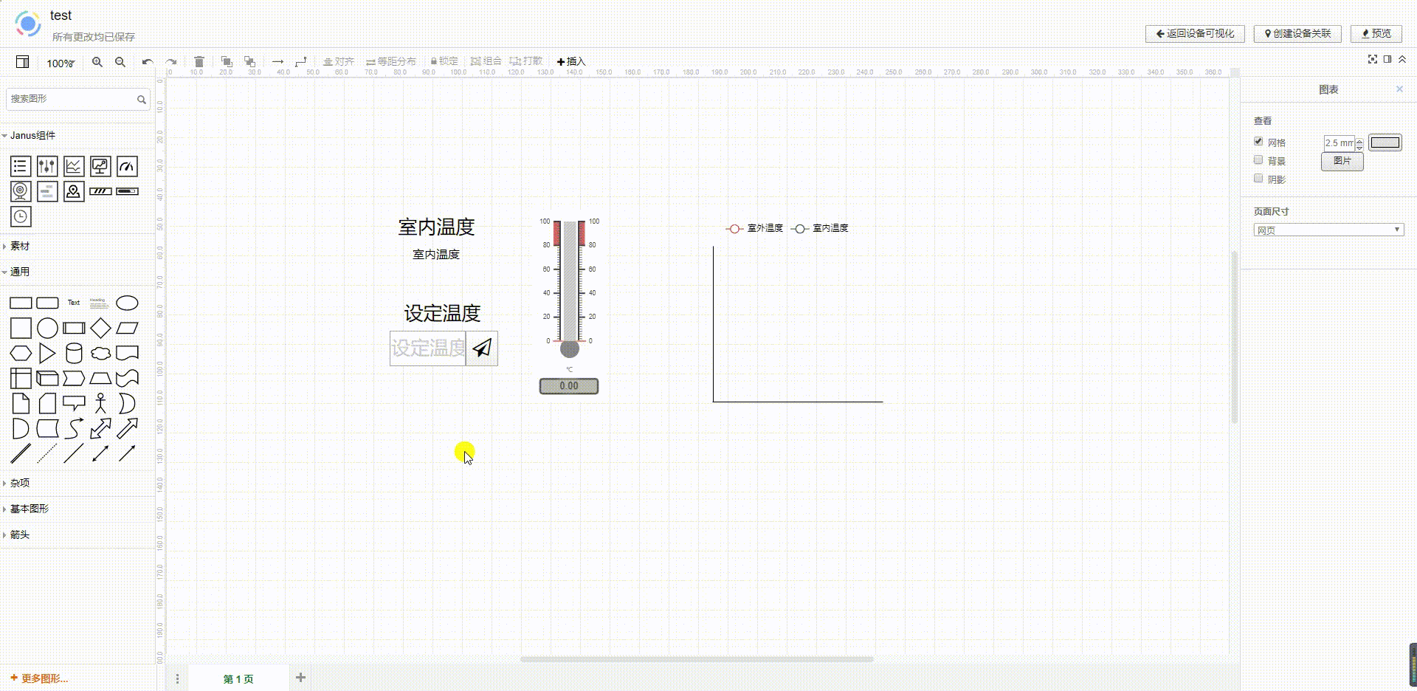Screen dimensions: 1417x691
Task: Select the Janus striped progress bar component
Action: 100,191
